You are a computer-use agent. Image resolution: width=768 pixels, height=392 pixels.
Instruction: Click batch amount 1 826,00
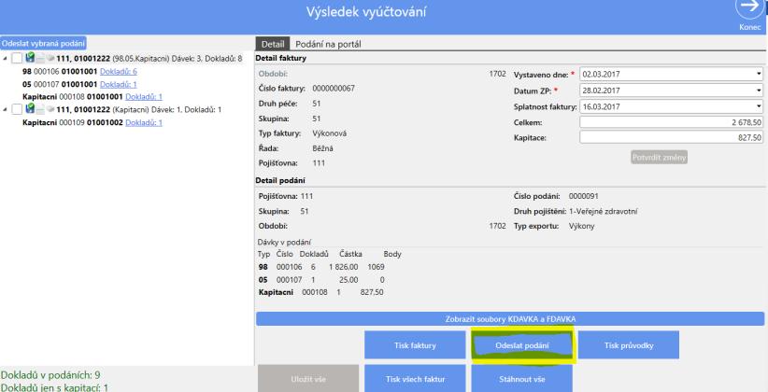[344, 267]
